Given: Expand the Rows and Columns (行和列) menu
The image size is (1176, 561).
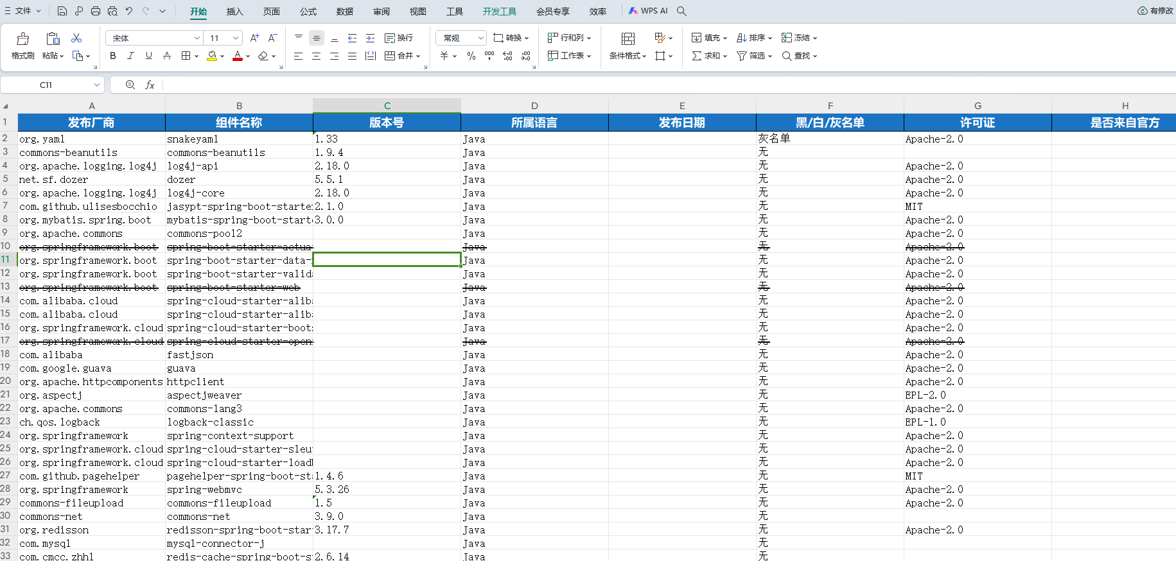Looking at the screenshot, I should click(569, 38).
